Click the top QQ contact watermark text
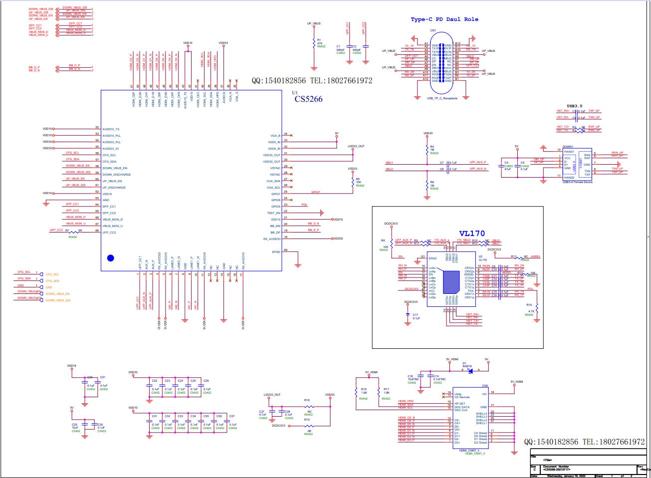Screen dimensions: 651x478 (x=311, y=80)
